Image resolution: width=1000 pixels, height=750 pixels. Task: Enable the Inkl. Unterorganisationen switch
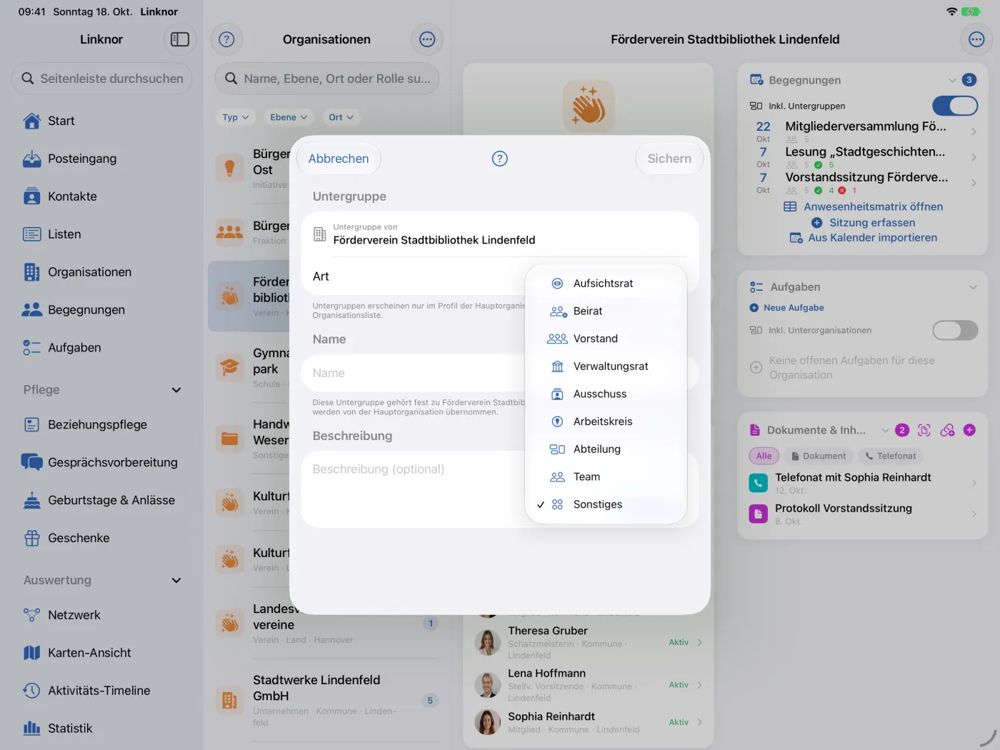[x=955, y=330]
